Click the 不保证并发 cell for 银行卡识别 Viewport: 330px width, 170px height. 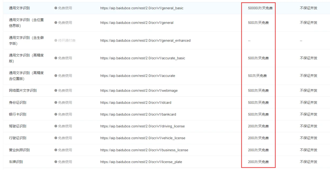point(309,114)
